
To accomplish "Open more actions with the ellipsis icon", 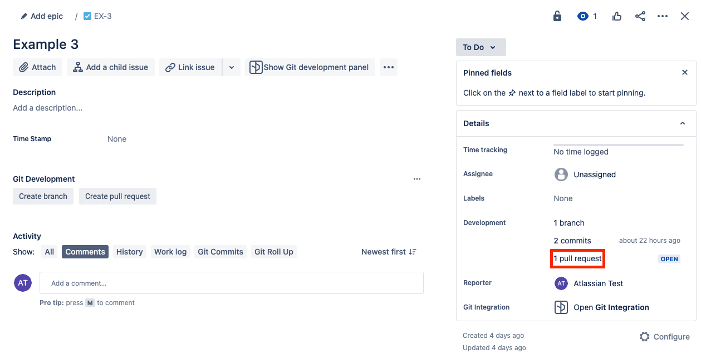I will (662, 16).
